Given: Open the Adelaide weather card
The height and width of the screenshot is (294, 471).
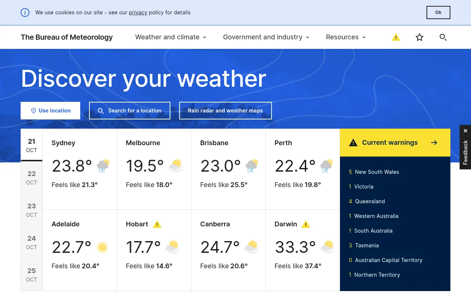Looking at the screenshot, I should tap(80, 250).
